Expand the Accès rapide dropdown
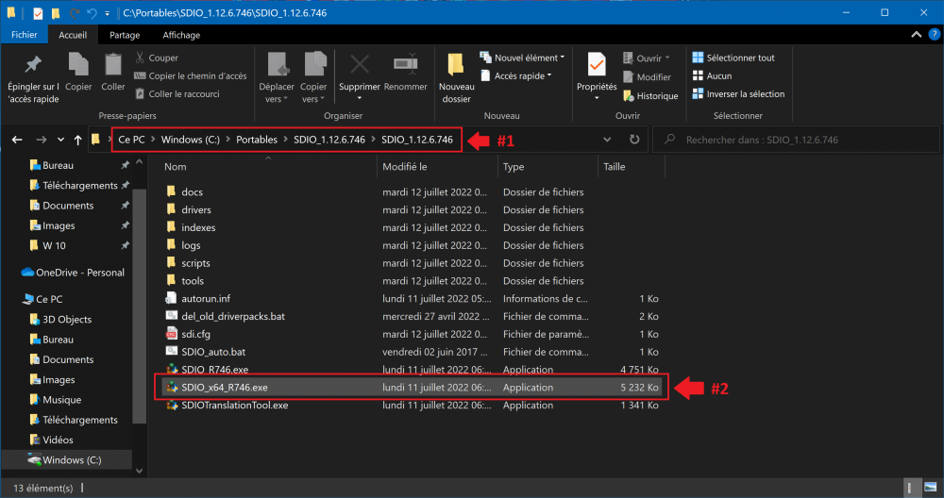Screen dimensions: 944x498 tap(521, 75)
